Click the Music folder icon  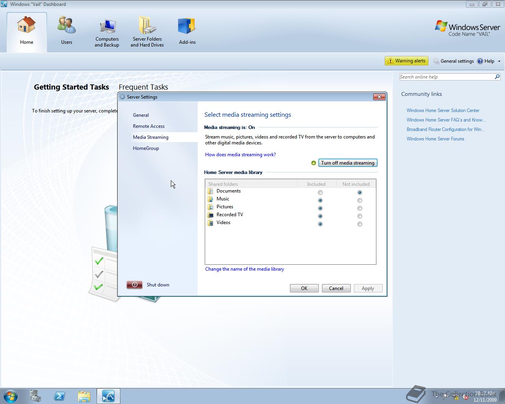click(x=210, y=199)
